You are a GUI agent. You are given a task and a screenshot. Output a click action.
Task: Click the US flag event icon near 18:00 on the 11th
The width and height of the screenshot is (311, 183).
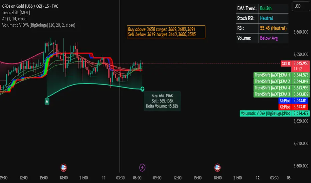[217, 168]
